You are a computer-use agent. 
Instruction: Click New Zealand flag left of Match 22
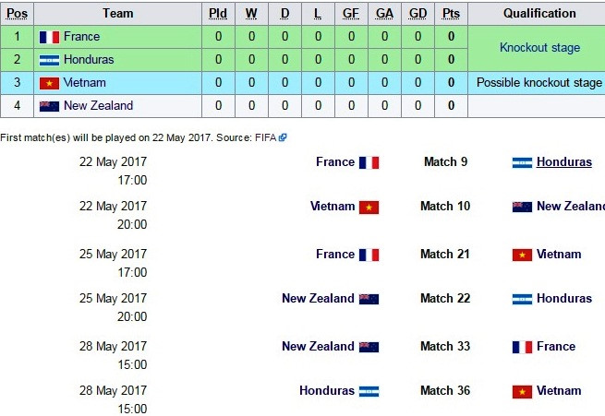click(x=369, y=299)
